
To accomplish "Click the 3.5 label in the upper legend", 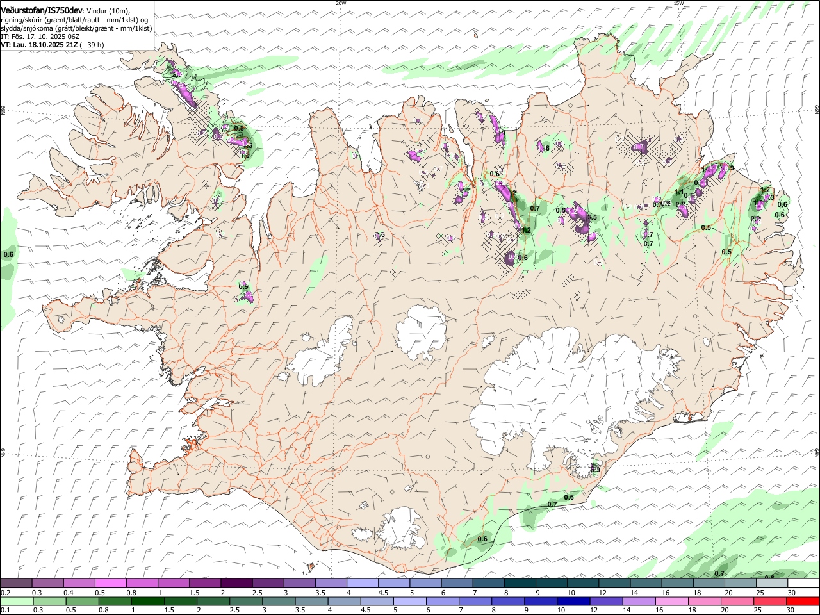I will click(320, 593).
